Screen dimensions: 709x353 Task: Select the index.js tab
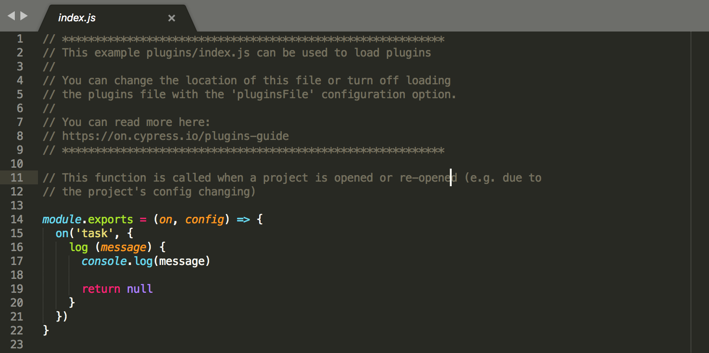pos(77,18)
